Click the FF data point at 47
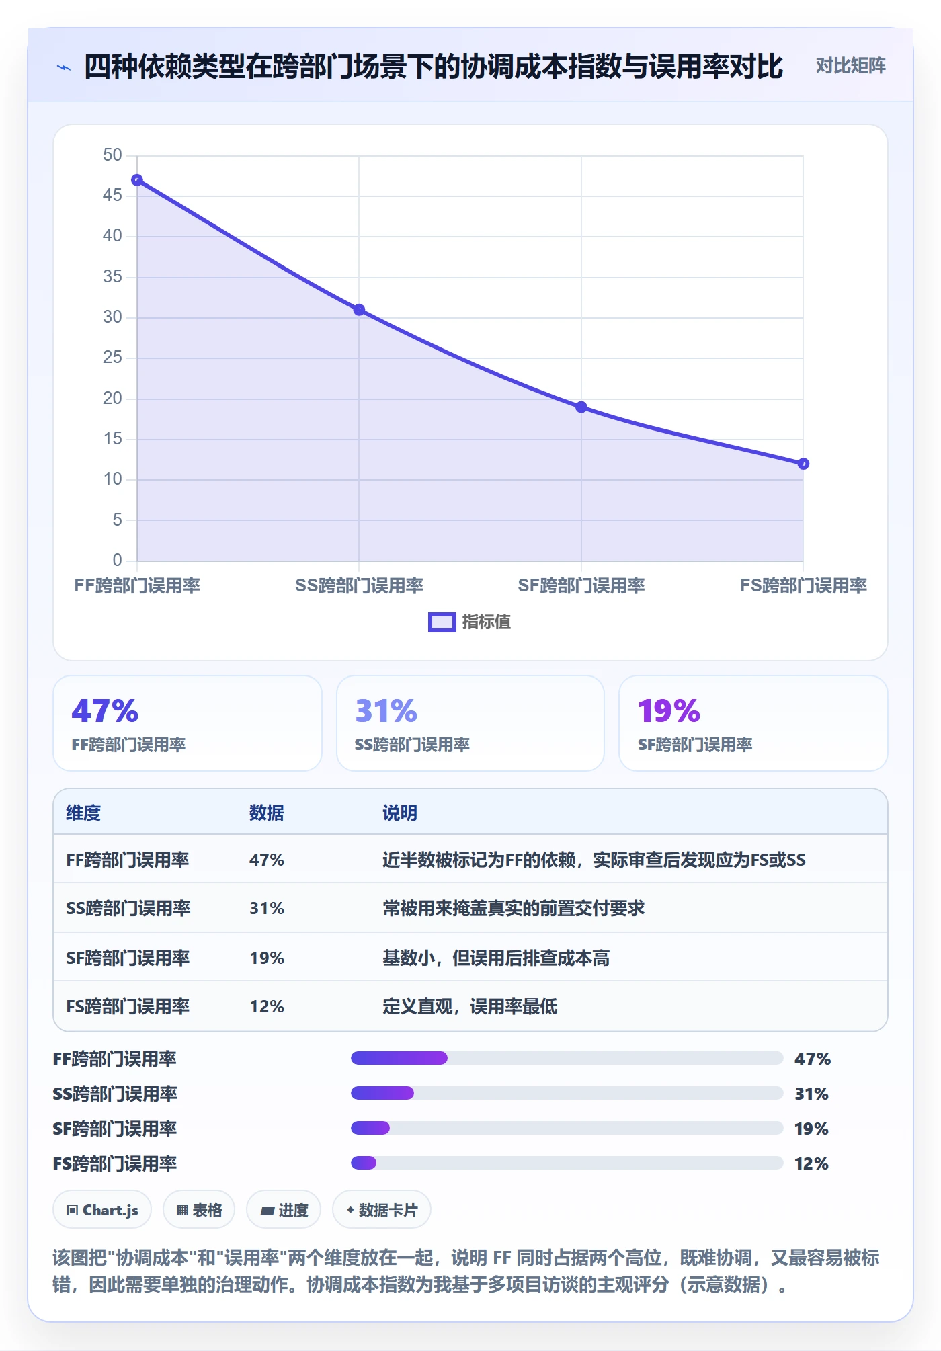 (x=137, y=180)
